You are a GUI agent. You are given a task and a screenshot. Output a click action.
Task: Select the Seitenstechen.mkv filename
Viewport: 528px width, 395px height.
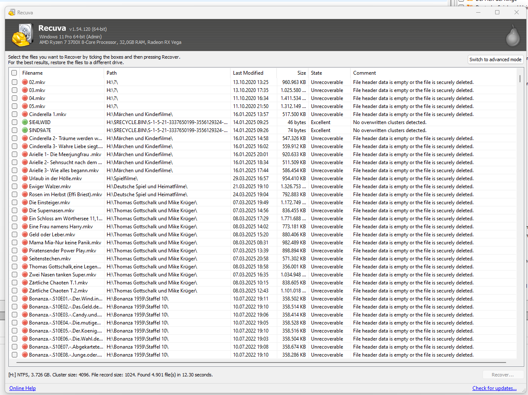coord(50,259)
